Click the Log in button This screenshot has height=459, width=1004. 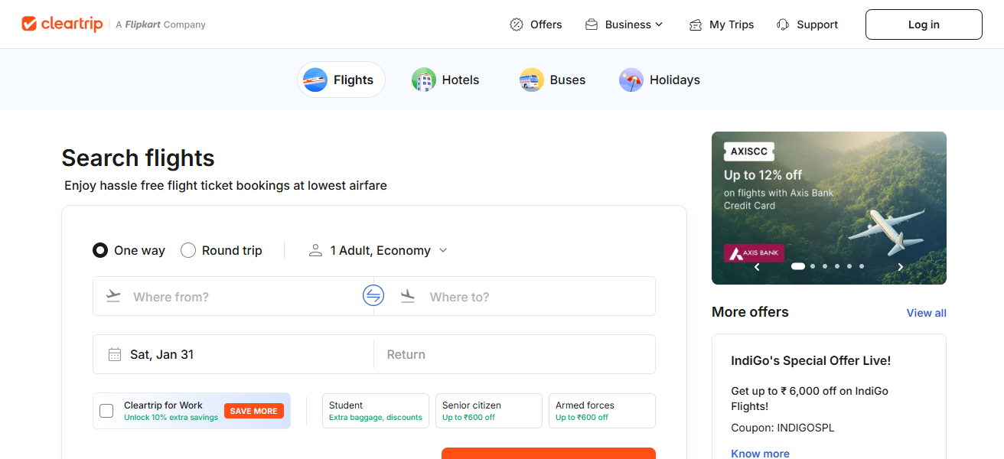[x=923, y=24]
